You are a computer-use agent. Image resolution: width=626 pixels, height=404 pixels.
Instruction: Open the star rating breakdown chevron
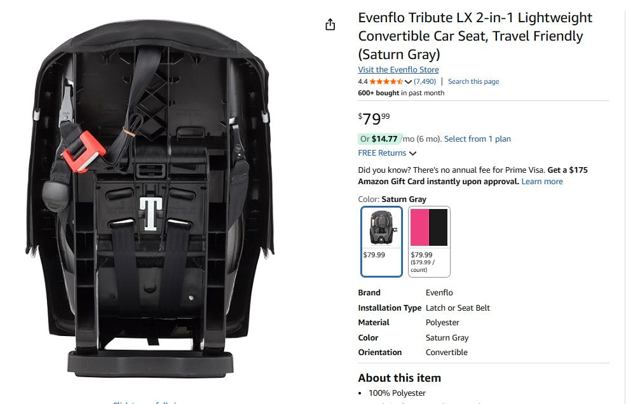click(411, 81)
